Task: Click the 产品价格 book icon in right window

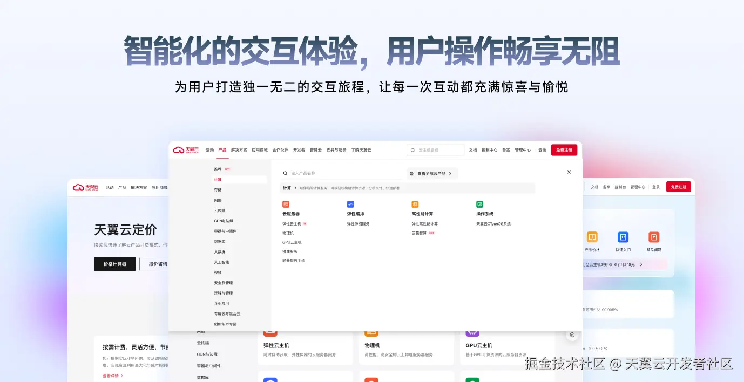Action: [x=592, y=237]
